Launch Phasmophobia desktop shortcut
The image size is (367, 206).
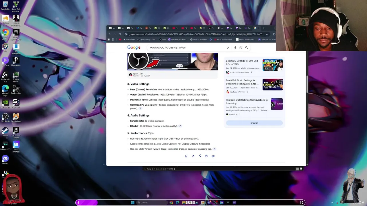16,61
